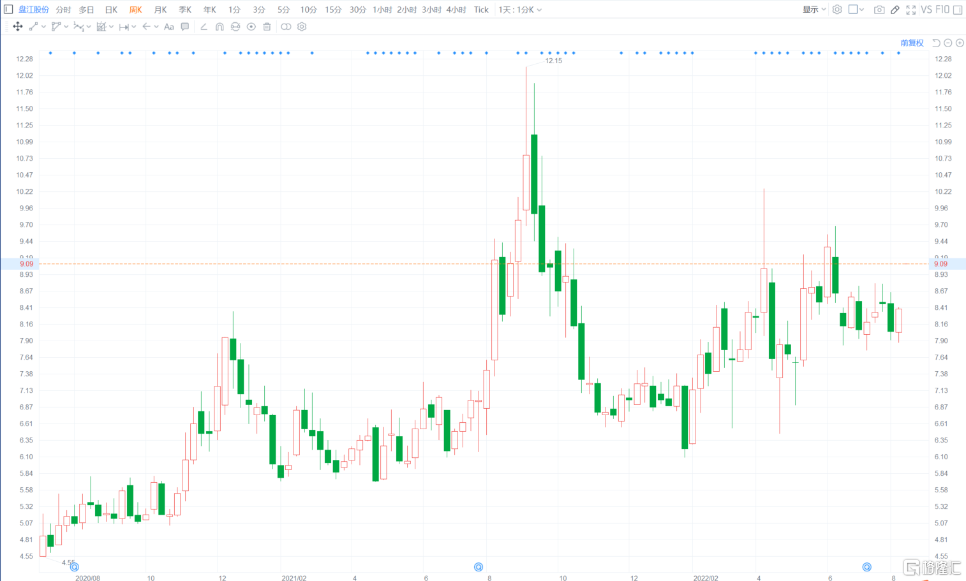Click the 2022/02 event marker on timeline
966x581 pixels.
click(x=866, y=567)
